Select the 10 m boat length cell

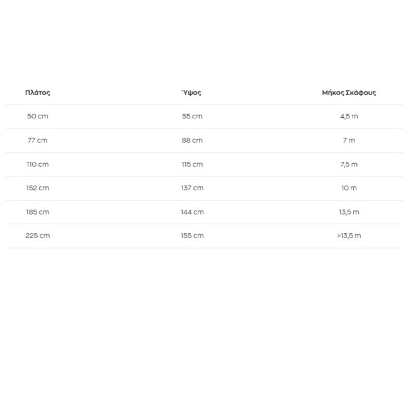(x=349, y=188)
